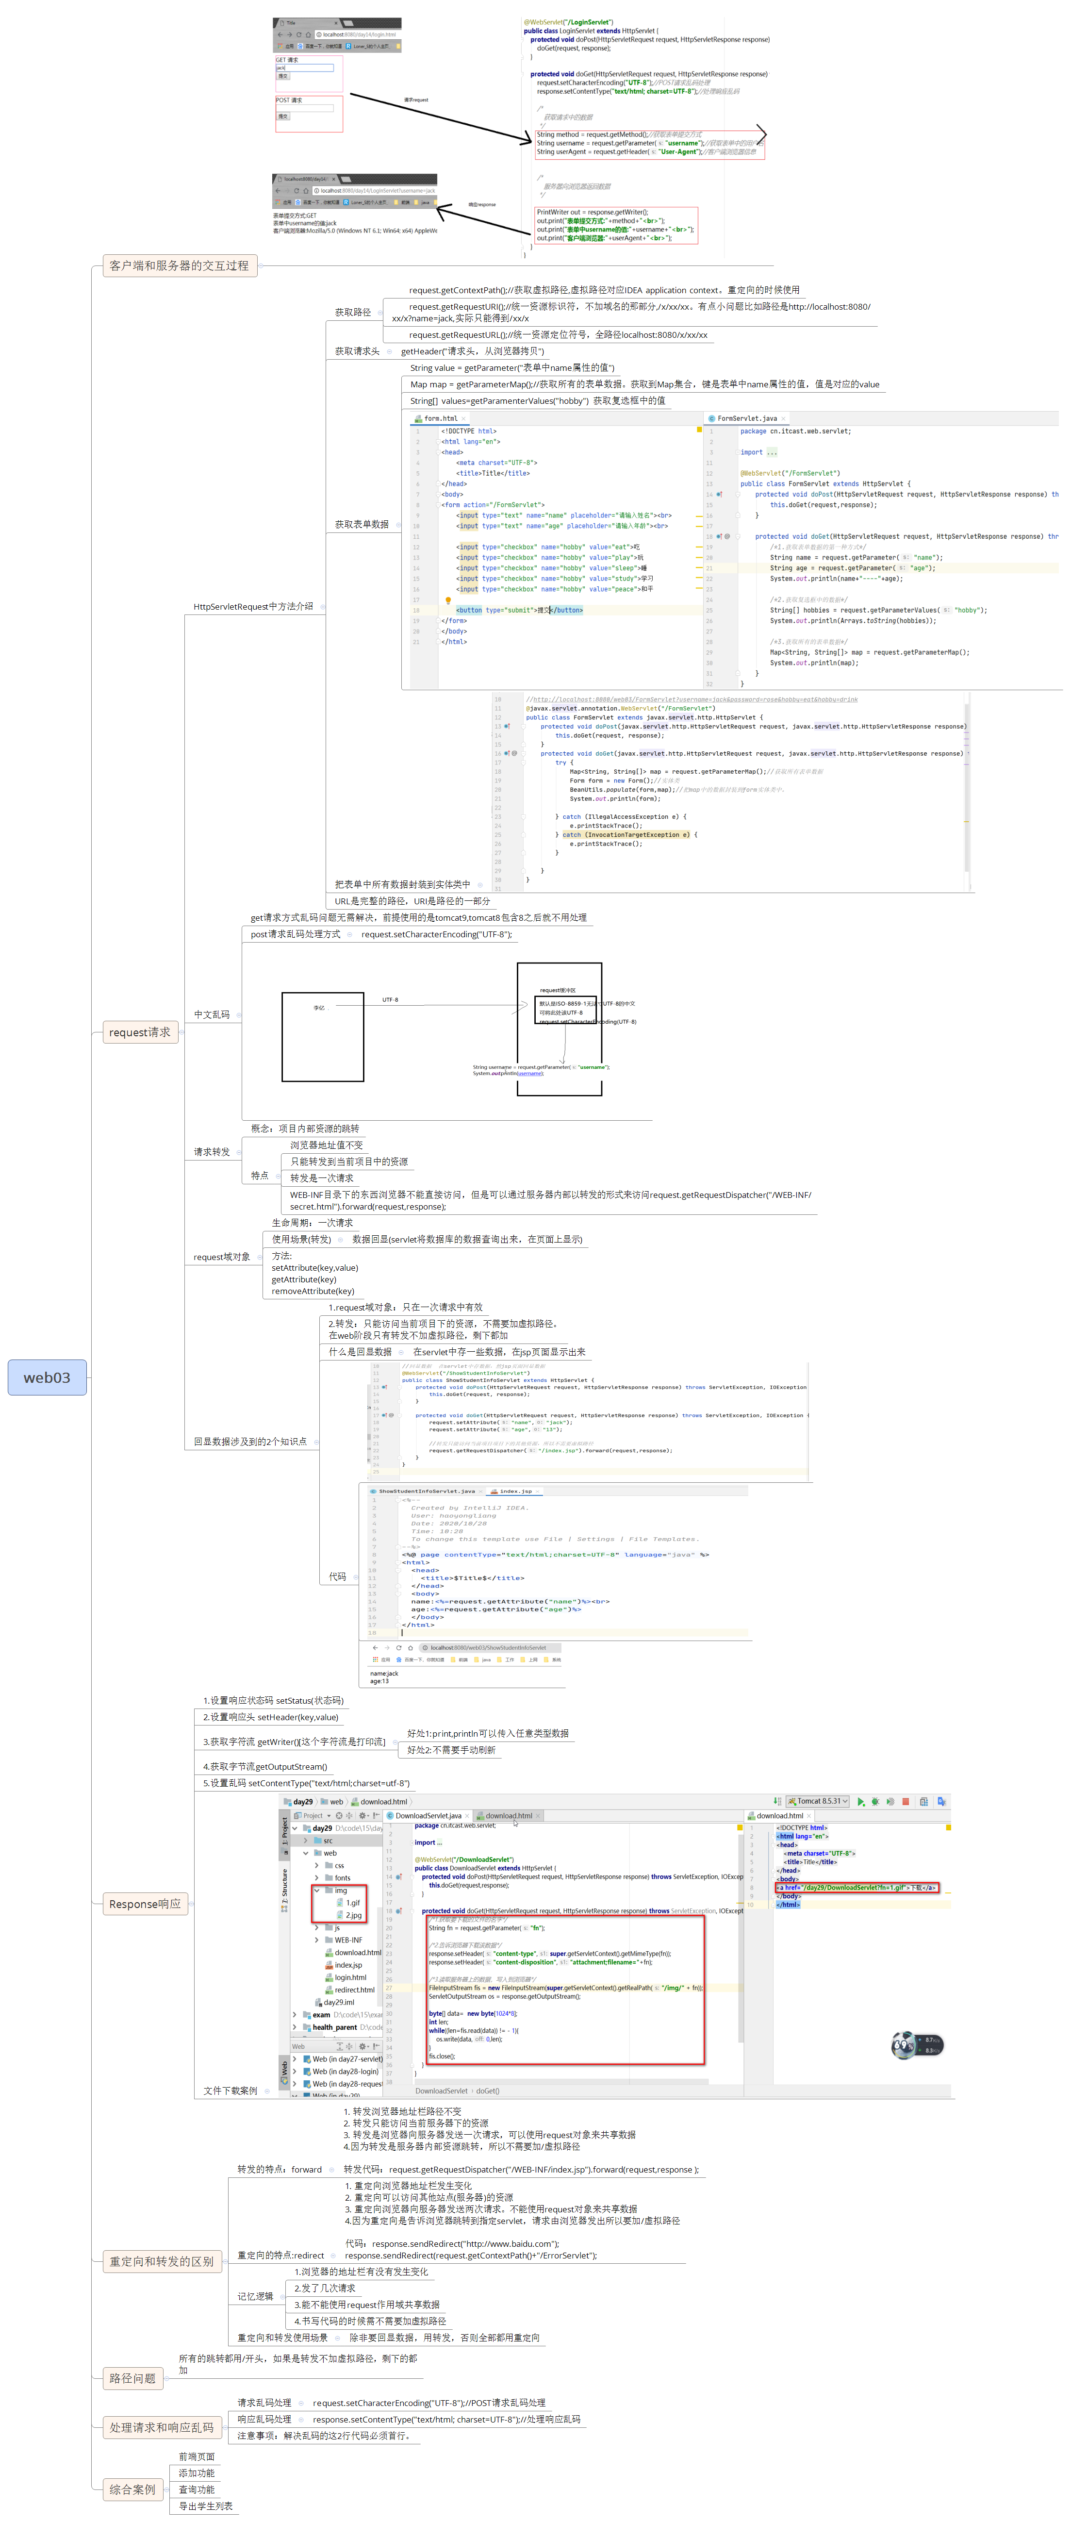Switch to the FormServlet.java tab

coord(746,418)
